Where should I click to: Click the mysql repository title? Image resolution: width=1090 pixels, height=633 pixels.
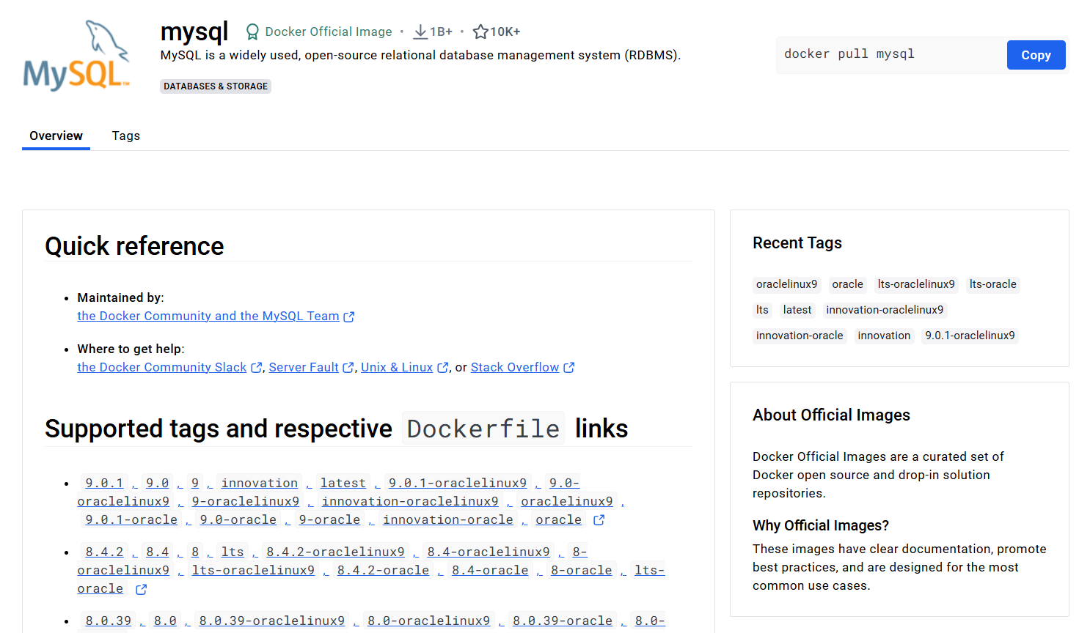point(194,32)
